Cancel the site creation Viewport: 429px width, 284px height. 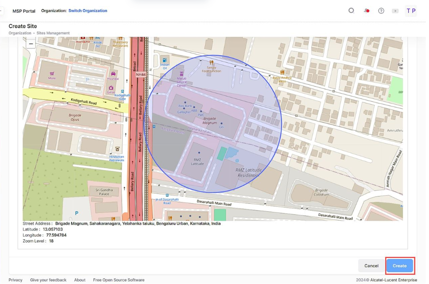(x=371, y=265)
